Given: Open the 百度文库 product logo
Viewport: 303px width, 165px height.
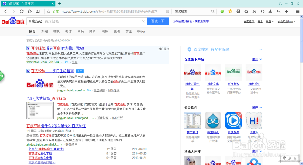Looking at the screenshot, I should (213, 72).
